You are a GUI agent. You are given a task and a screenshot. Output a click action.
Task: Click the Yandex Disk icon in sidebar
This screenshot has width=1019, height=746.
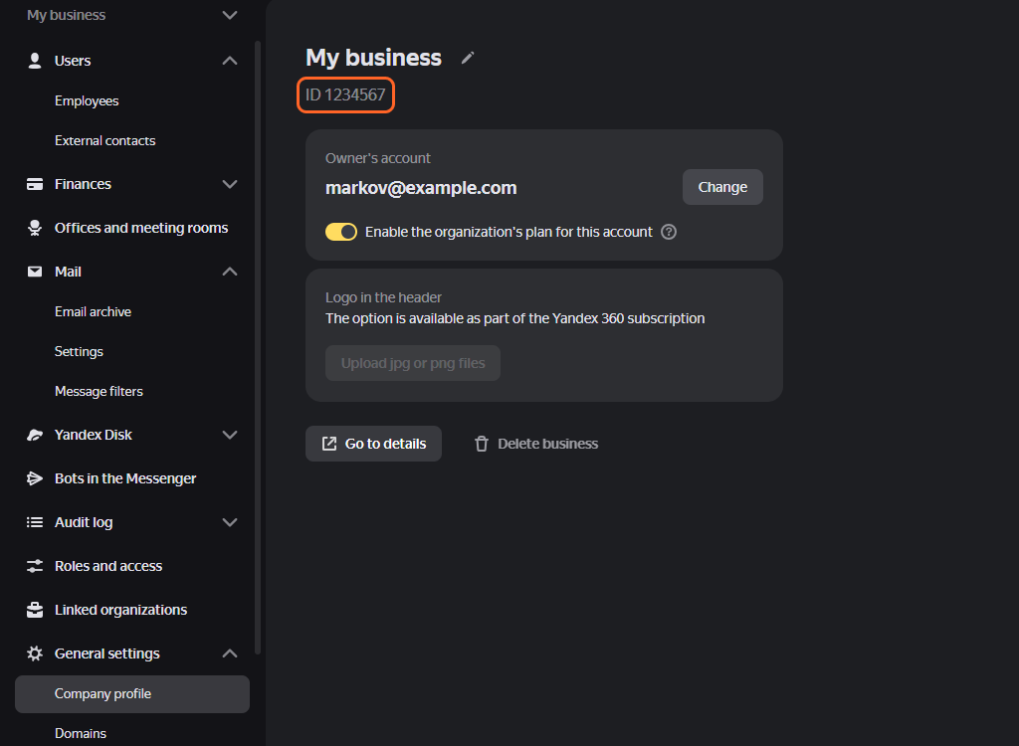pos(35,435)
